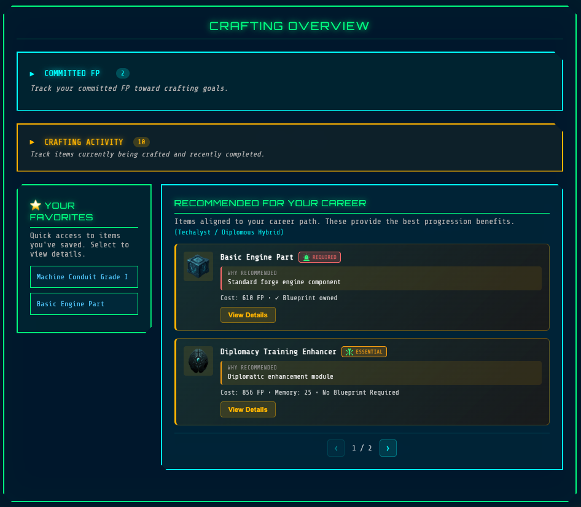Click the previous page chevron in pagination
Image resolution: width=581 pixels, height=507 pixels.
coord(336,448)
